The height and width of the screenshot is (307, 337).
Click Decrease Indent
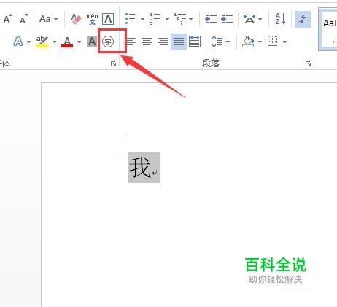coord(211,19)
